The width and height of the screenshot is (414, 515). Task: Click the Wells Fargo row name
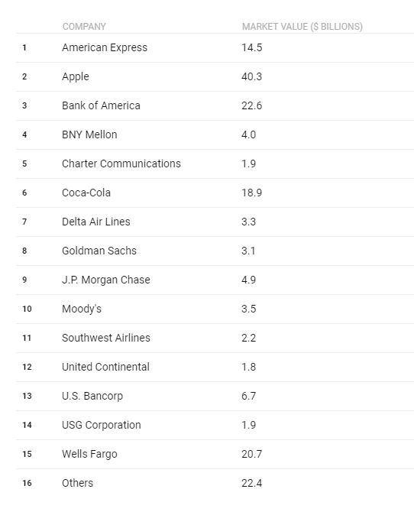(89, 454)
